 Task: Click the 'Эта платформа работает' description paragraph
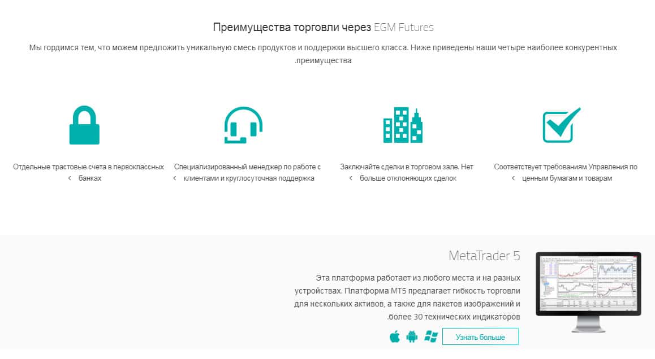(407, 297)
